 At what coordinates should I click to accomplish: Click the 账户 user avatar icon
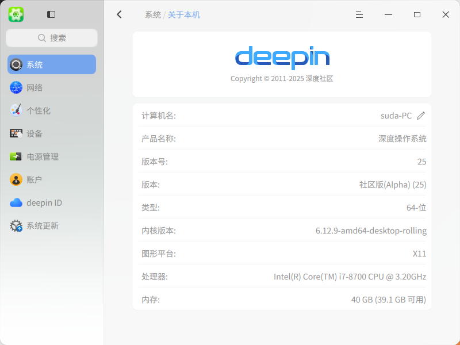tap(16, 179)
